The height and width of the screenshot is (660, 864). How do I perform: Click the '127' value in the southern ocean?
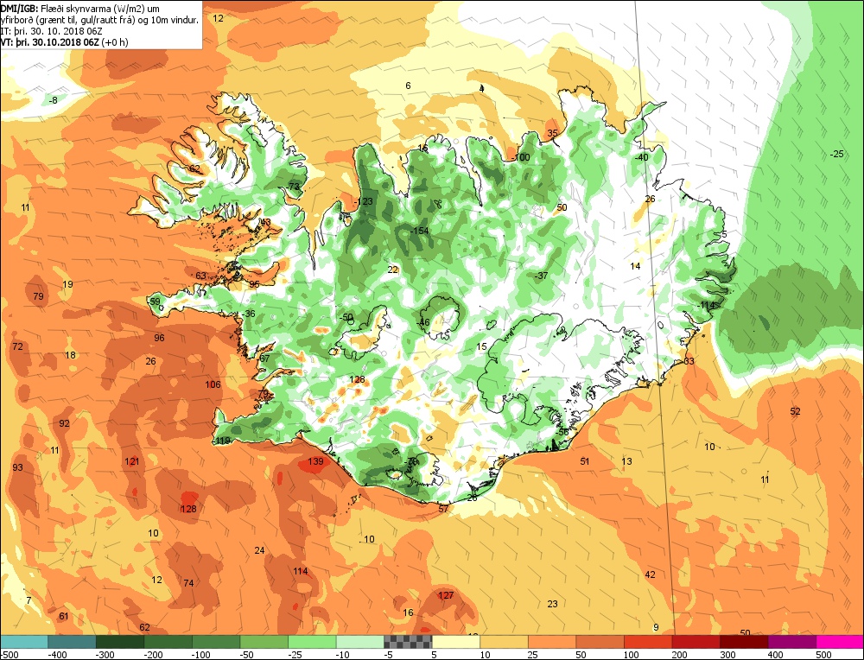pyautogui.click(x=446, y=595)
